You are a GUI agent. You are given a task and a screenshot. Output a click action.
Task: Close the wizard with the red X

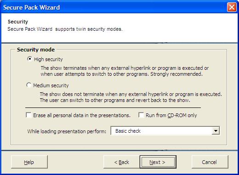coord(232,7)
